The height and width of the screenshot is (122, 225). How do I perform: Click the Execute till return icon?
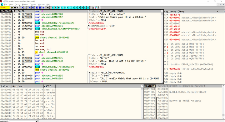[x=43, y=8]
